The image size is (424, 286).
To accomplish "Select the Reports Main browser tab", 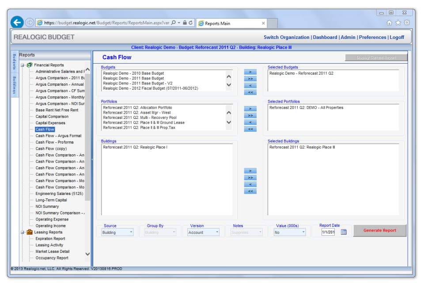I will (232, 23).
